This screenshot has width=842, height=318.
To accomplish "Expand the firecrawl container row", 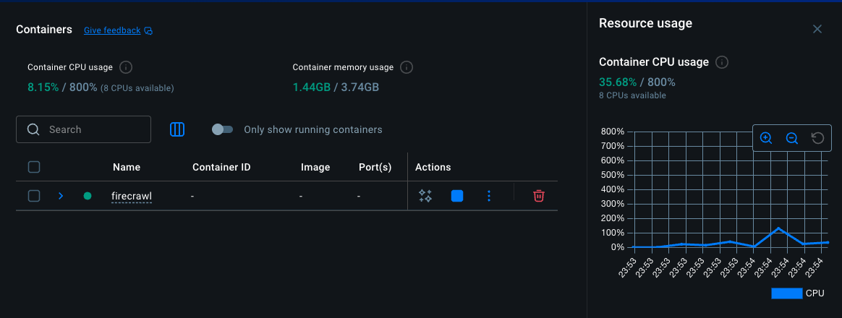I will pos(61,196).
